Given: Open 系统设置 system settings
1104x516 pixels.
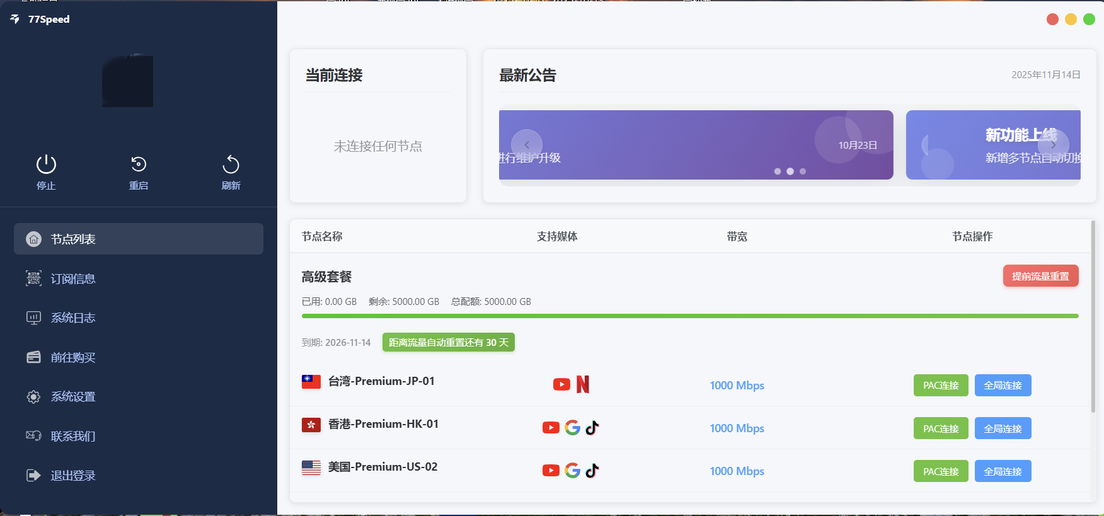Looking at the screenshot, I should coord(73,397).
